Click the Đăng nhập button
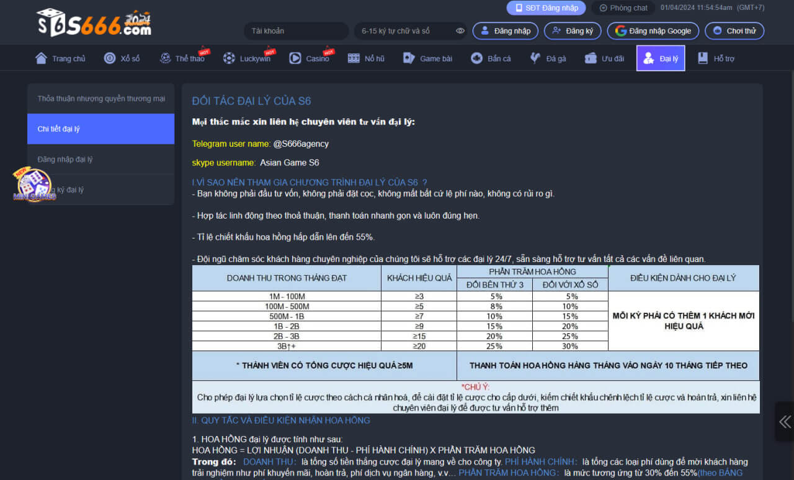The image size is (794, 480). [506, 30]
